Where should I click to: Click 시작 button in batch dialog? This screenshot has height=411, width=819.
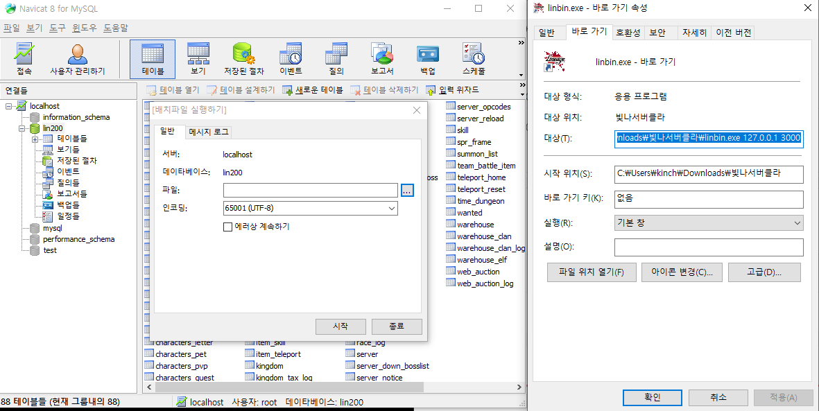(341, 326)
